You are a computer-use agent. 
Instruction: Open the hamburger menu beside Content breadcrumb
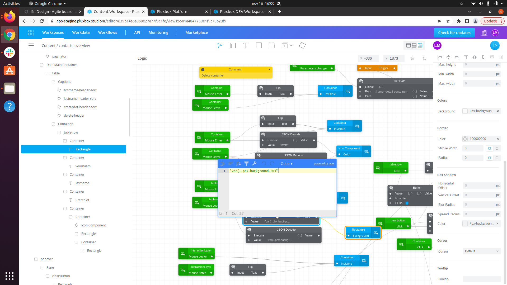pos(31,45)
